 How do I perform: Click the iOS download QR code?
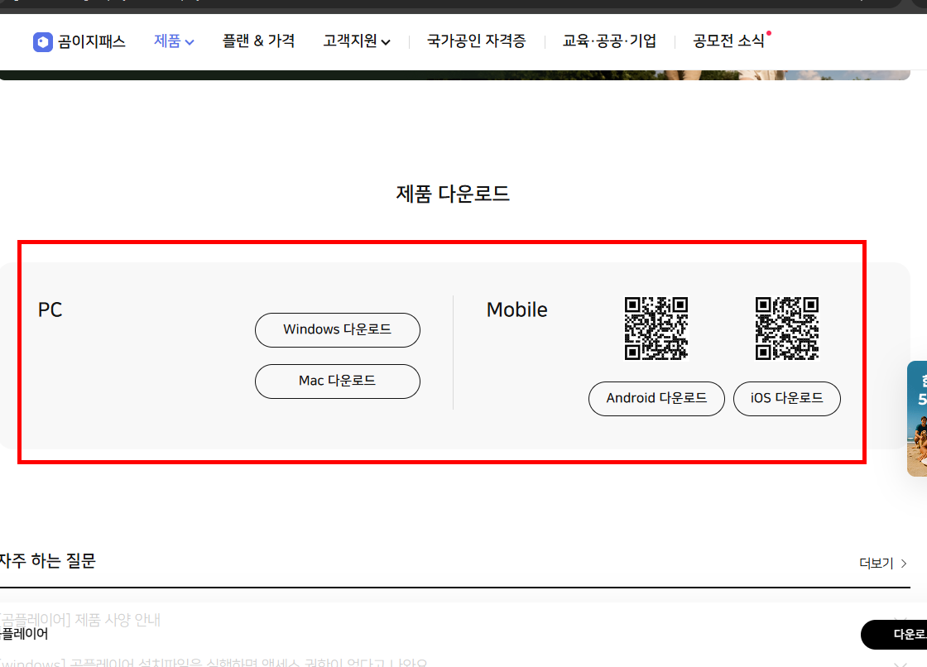click(786, 328)
